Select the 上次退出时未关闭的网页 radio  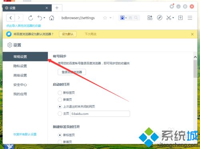pyautogui.click(x=60, y=107)
